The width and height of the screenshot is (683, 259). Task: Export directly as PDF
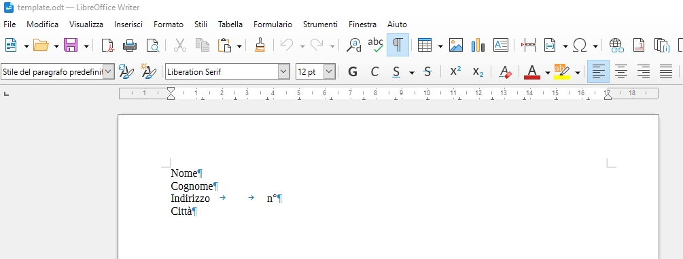107,45
